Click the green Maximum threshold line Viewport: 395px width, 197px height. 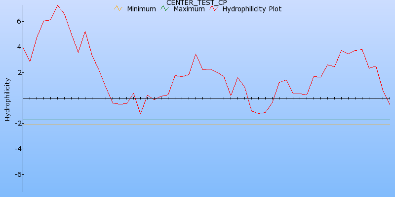pos(197,120)
